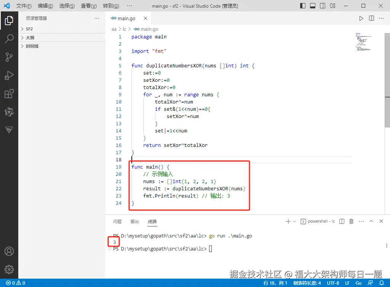This screenshot has width=390, height=287.
Task: Switch to the 终端 panel tab
Action: tap(152, 222)
